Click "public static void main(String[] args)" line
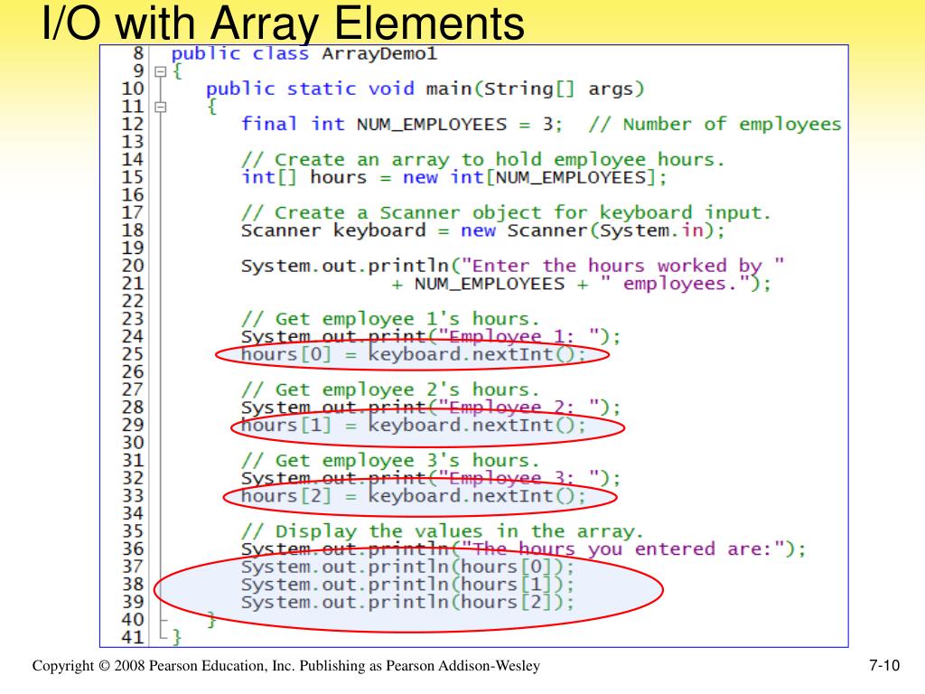 coord(425,89)
